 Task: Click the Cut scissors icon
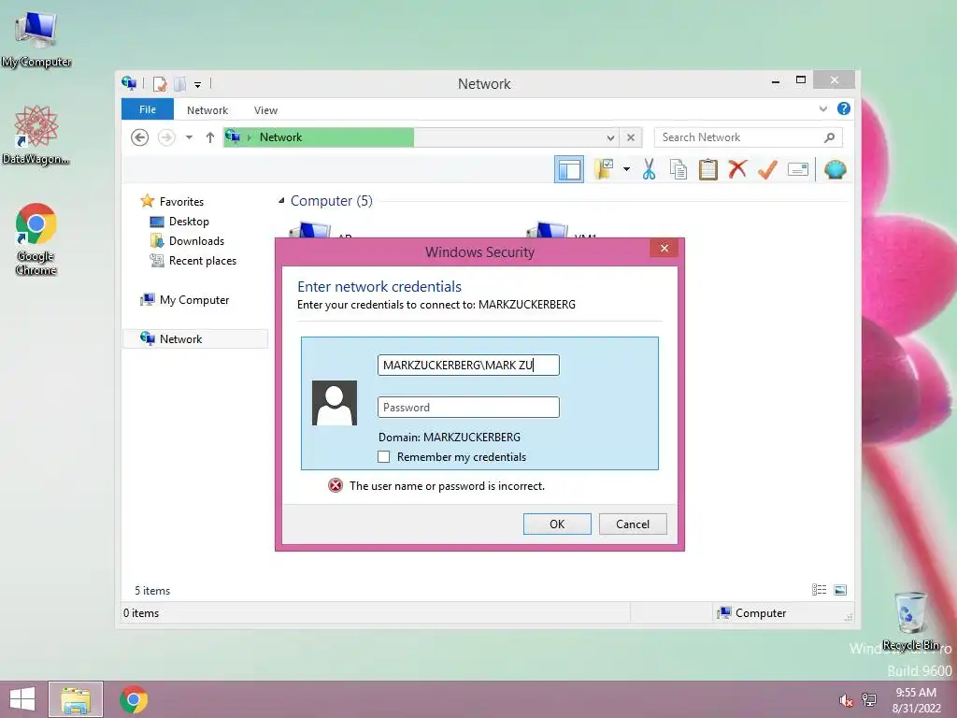click(649, 169)
